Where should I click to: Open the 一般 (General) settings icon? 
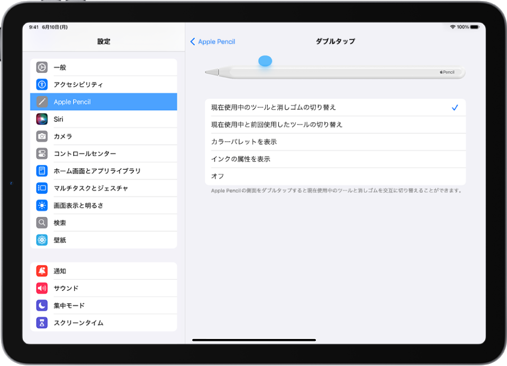(x=42, y=67)
